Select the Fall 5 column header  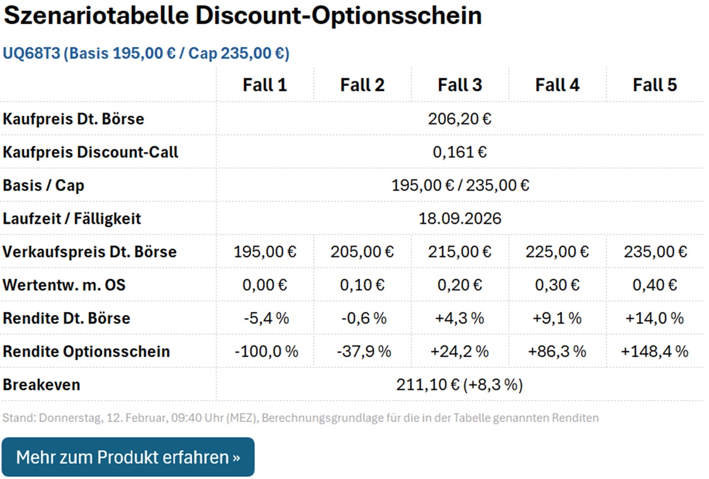click(655, 84)
